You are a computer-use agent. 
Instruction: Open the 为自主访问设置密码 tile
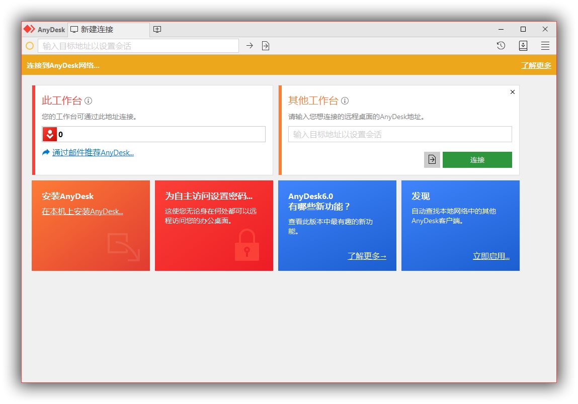point(214,226)
